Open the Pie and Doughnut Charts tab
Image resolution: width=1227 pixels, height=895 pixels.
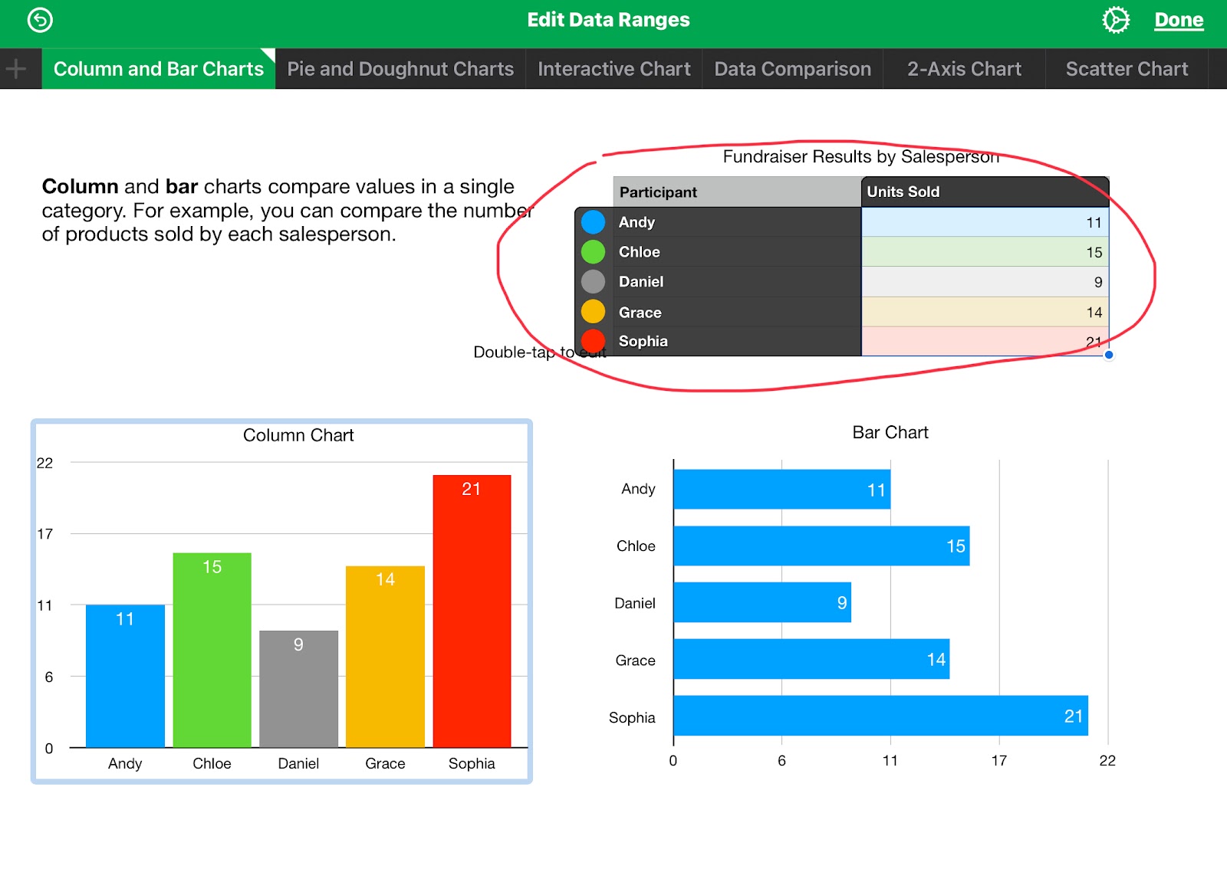point(400,69)
